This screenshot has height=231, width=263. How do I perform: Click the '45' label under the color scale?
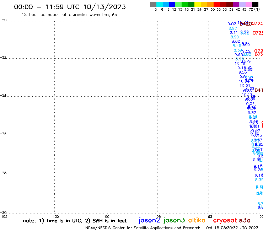tap(244, 9)
